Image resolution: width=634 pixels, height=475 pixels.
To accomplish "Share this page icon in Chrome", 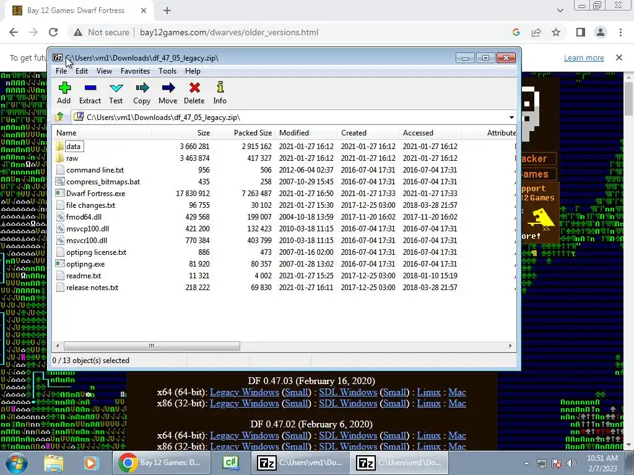I will (x=536, y=32).
